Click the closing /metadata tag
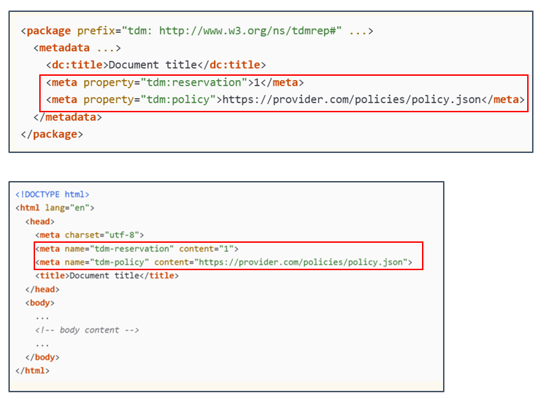 (68, 117)
